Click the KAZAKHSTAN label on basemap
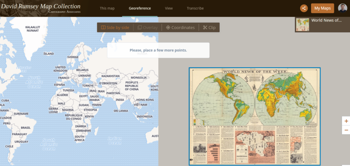The width and height of the screenshot is (350, 166). coord(110,76)
